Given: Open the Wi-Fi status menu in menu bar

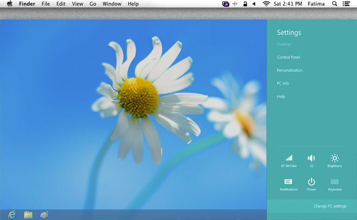Looking at the screenshot, I should click(x=266, y=4).
